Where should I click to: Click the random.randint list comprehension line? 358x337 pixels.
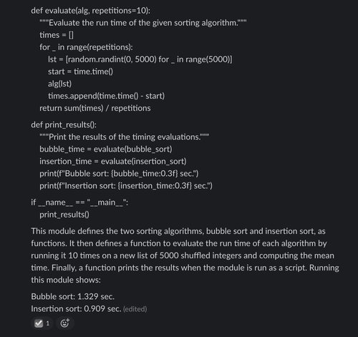(140, 59)
